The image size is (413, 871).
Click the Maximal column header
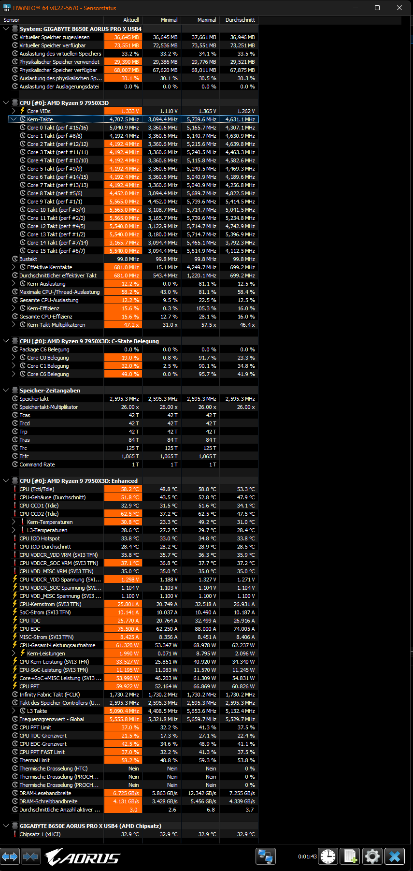[200, 20]
